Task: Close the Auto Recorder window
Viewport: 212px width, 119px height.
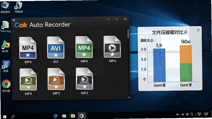Action: point(125,19)
